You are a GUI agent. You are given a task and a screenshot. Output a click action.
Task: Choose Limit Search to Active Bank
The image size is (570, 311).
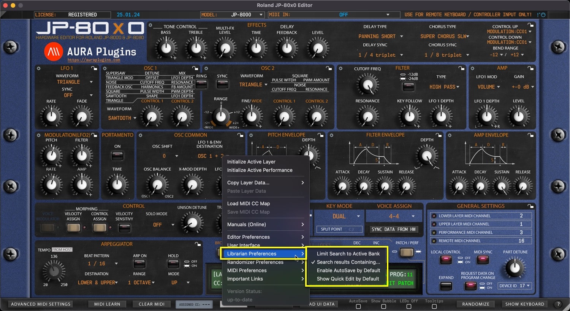click(348, 254)
